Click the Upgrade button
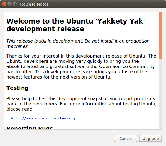 pyautogui.click(x=151, y=138)
